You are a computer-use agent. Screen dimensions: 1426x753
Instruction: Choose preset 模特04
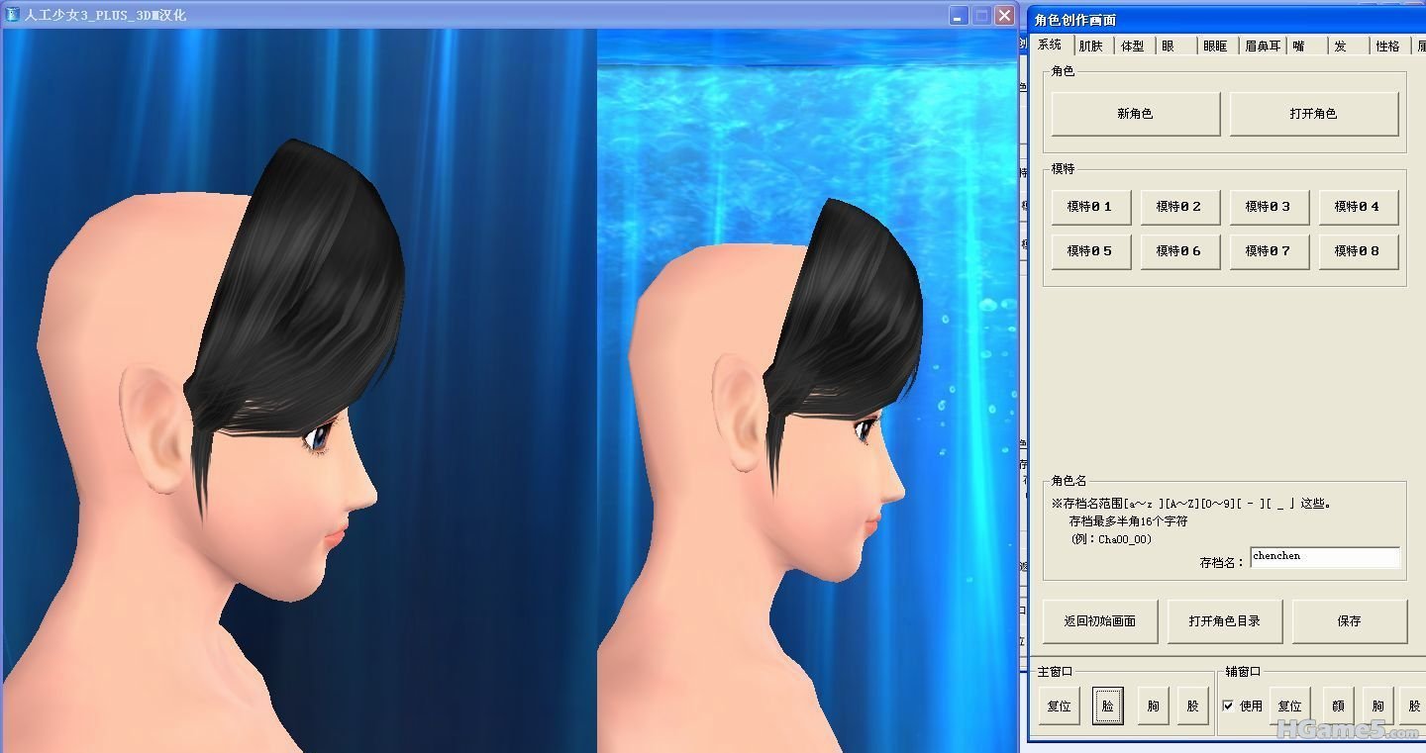click(x=1357, y=207)
